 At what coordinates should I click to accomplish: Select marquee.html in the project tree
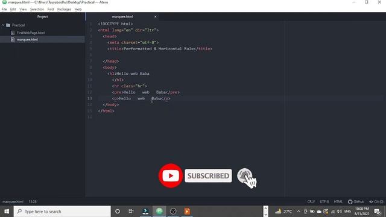[27, 39]
